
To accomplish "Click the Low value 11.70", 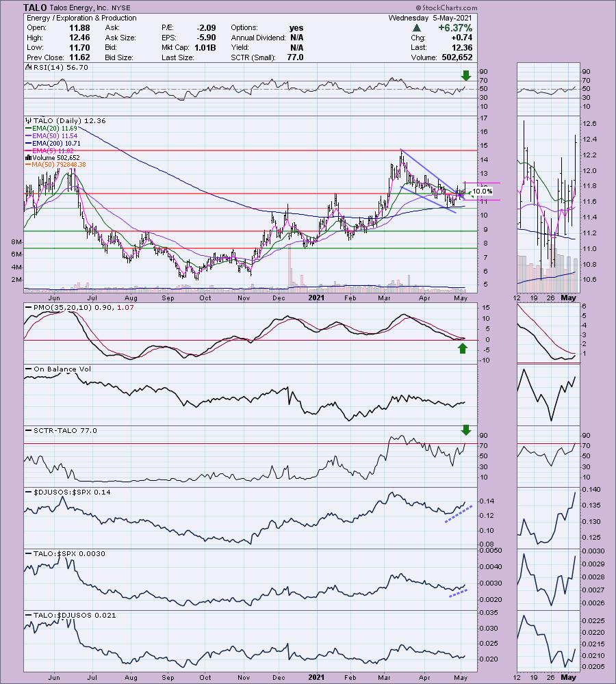I will [79, 48].
